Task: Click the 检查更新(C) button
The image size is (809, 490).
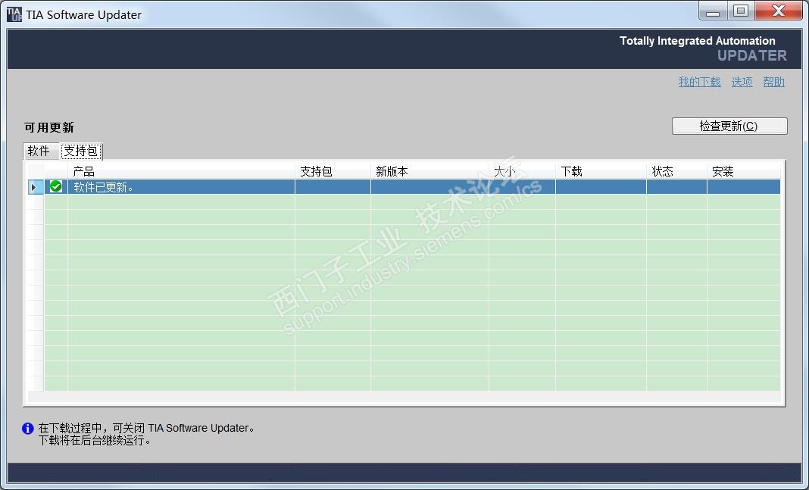Action: tap(729, 126)
